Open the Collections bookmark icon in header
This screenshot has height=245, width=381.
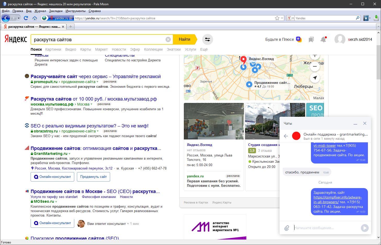(311, 39)
